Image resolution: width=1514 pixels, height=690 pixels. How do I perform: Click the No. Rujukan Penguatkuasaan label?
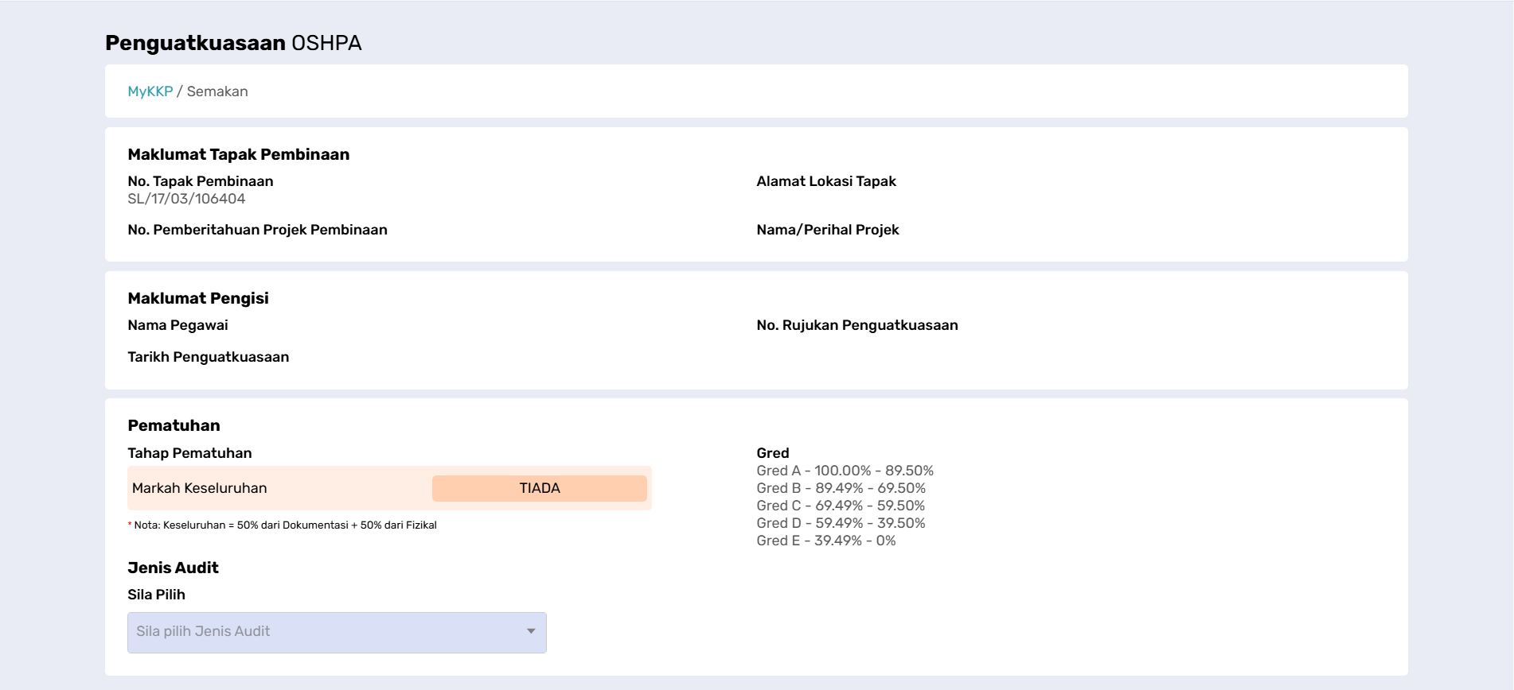[x=857, y=325]
